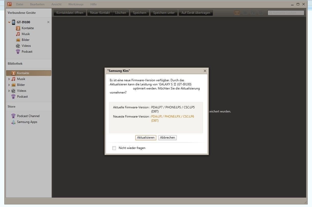Switch to the highlighted first contact view icon
Viewport: 312px width, 207px height.
(237, 13)
